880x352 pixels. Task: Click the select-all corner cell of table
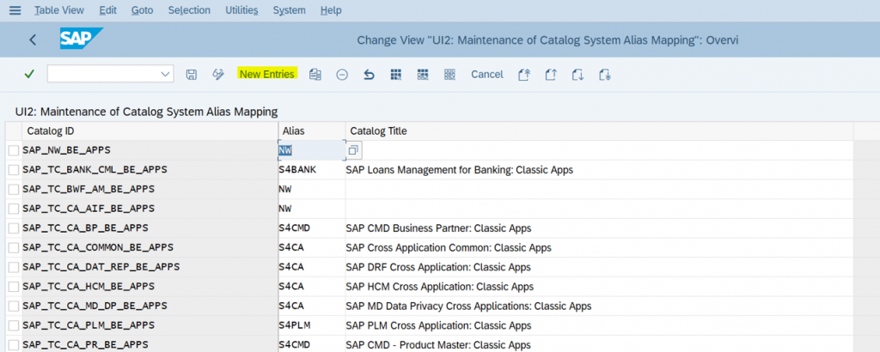14,131
